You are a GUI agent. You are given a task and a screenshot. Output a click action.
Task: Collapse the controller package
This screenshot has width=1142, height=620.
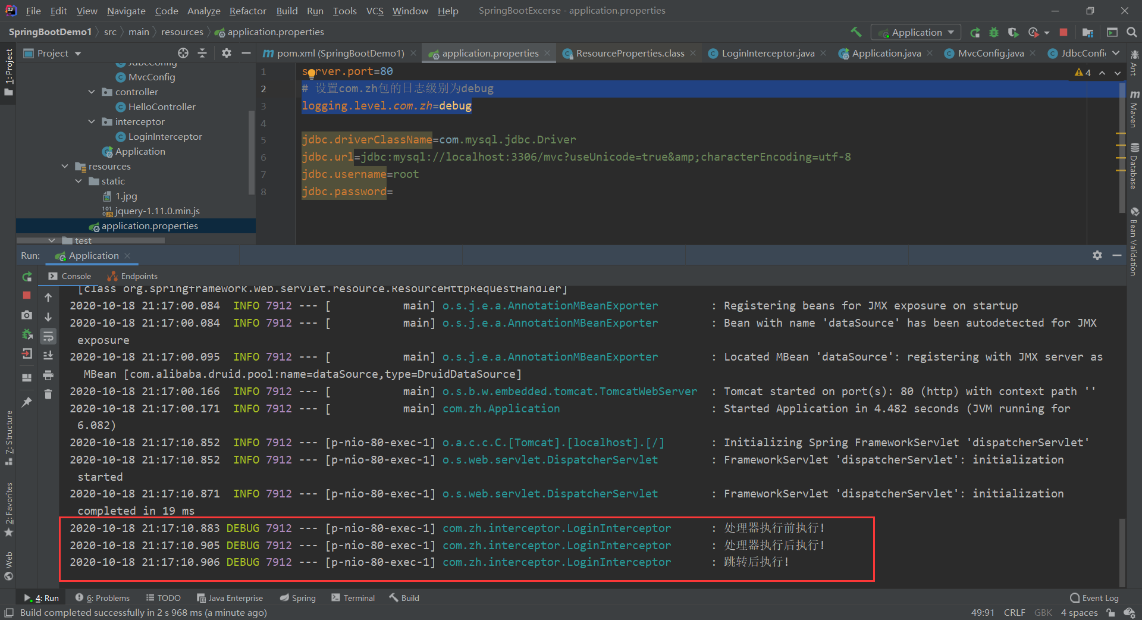tap(92, 92)
